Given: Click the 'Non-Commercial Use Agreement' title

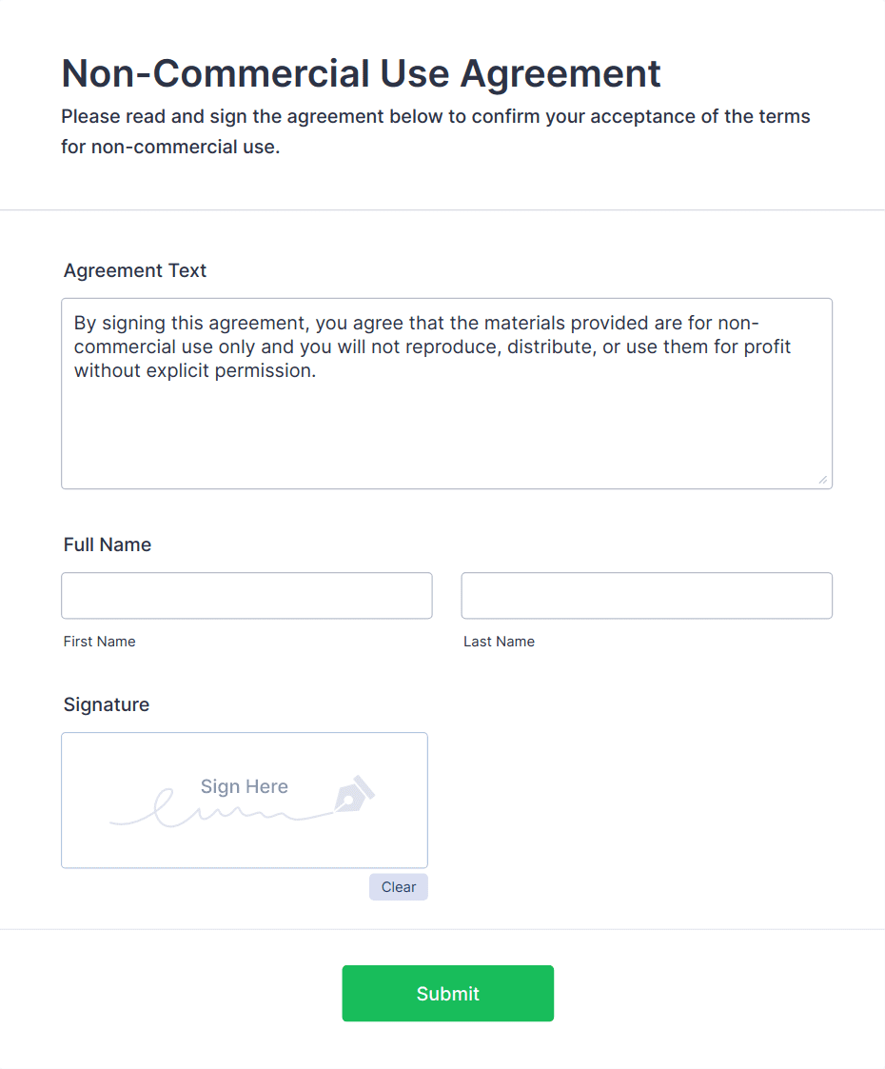Looking at the screenshot, I should (x=361, y=73).
